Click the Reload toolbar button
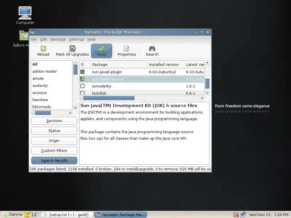291x218 pixels. [43, 51]
